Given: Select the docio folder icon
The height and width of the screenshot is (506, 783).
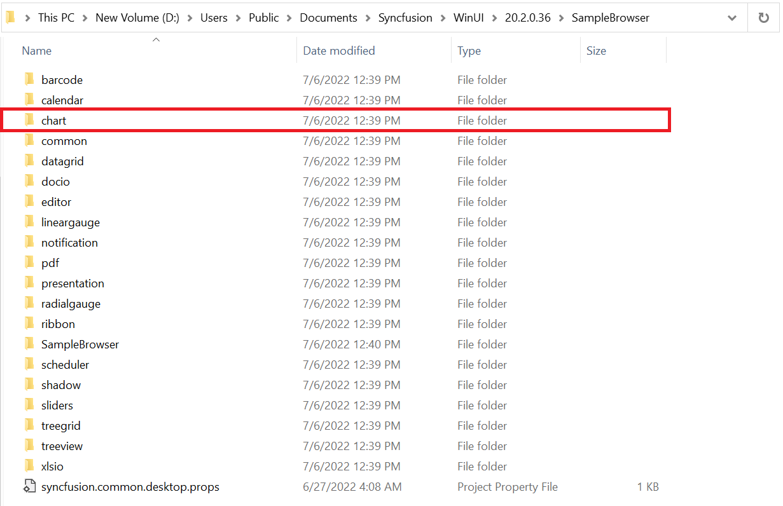Looking at the screenshot, I should tap(29, 181).
